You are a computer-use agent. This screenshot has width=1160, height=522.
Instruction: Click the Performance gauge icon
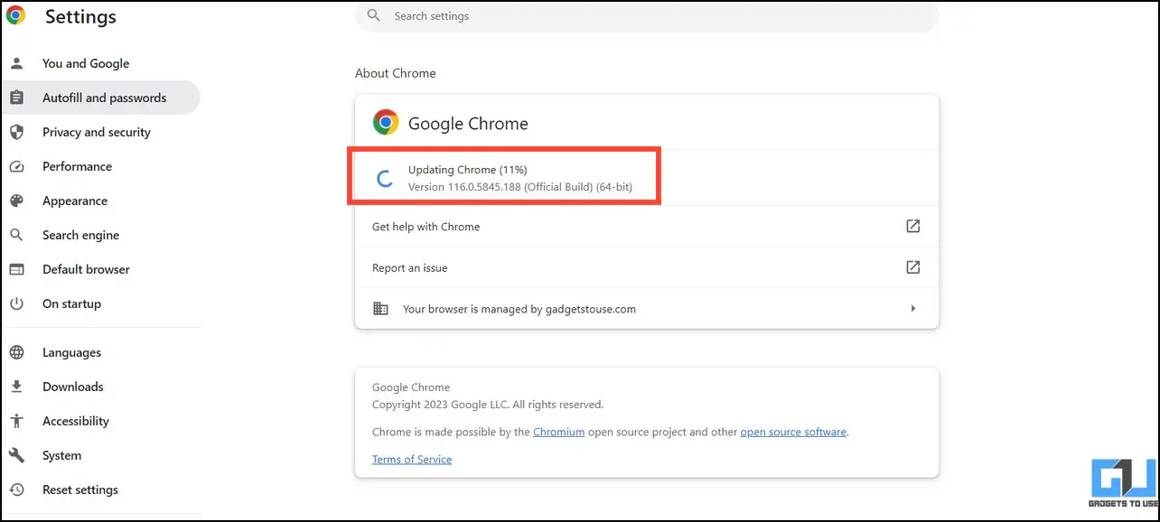point(16,166)
